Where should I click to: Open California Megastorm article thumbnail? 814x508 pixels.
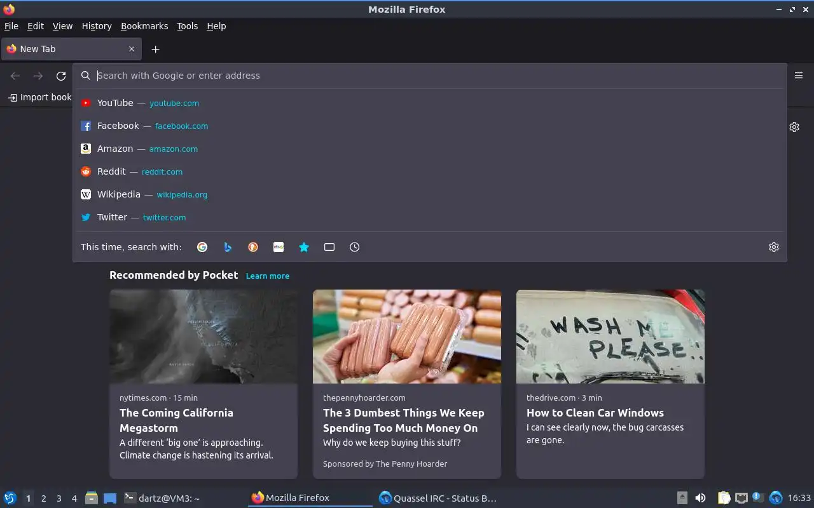pyautogui.click(x=203, y=337)
